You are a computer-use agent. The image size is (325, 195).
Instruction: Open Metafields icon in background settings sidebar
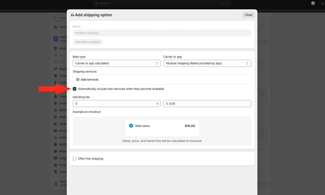(x=56, y=151)
